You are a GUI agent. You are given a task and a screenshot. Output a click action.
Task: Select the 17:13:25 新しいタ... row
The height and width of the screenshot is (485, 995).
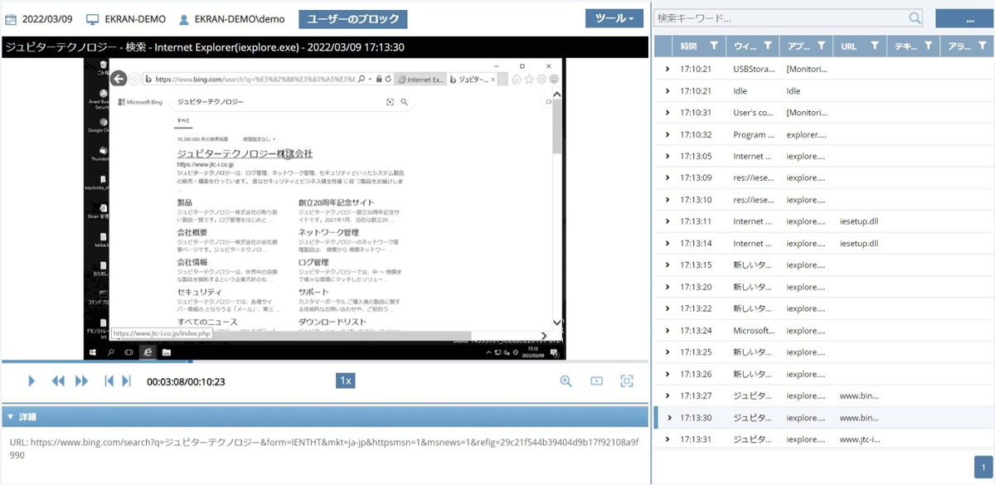click(x=824, y=352)
